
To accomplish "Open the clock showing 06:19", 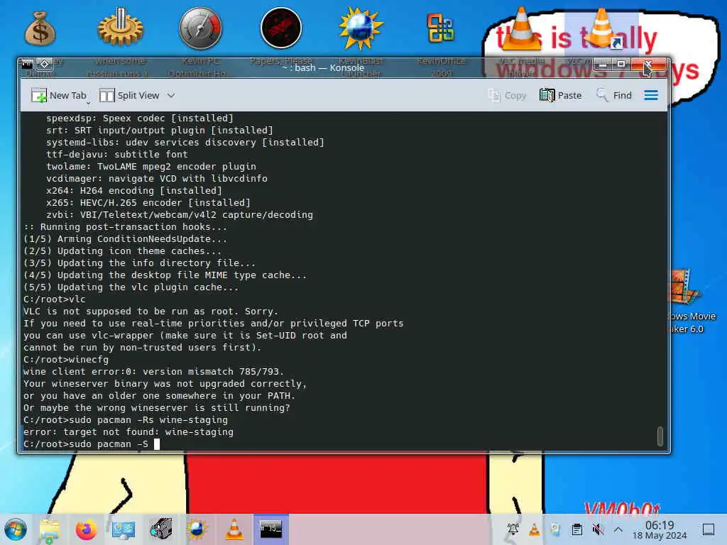I will pyautogui.click(x=660, y=529).
